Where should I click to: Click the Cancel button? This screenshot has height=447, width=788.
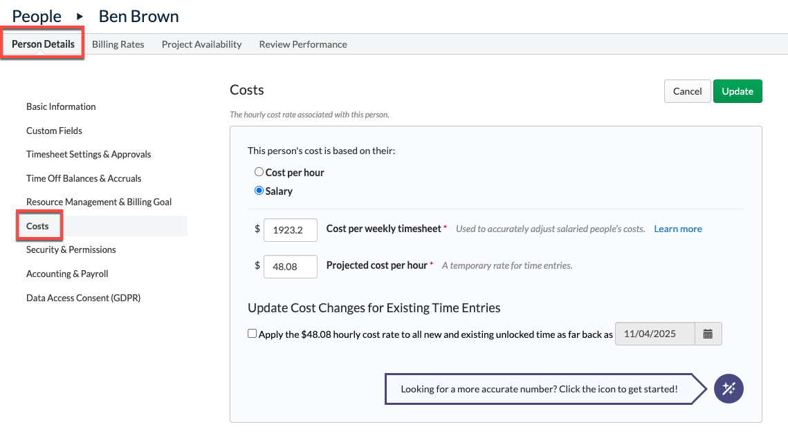(x=687, y=91)
